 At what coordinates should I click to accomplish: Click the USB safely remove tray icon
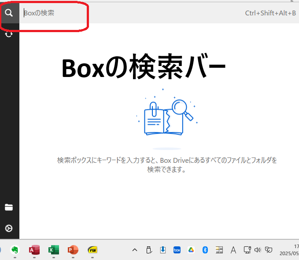point(149,250)
